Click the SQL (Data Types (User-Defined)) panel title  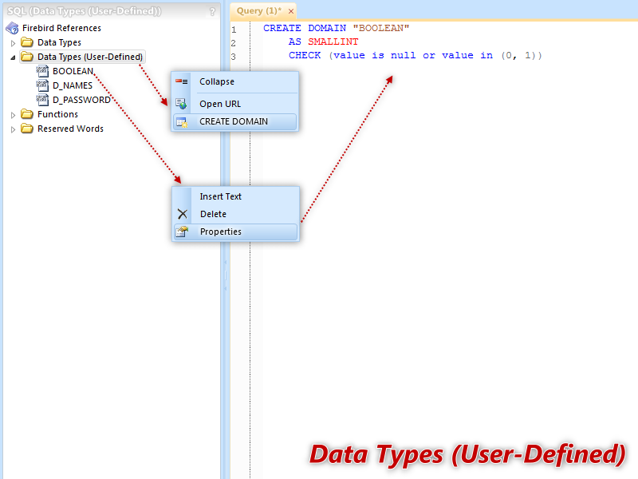[x=85, y=11]
